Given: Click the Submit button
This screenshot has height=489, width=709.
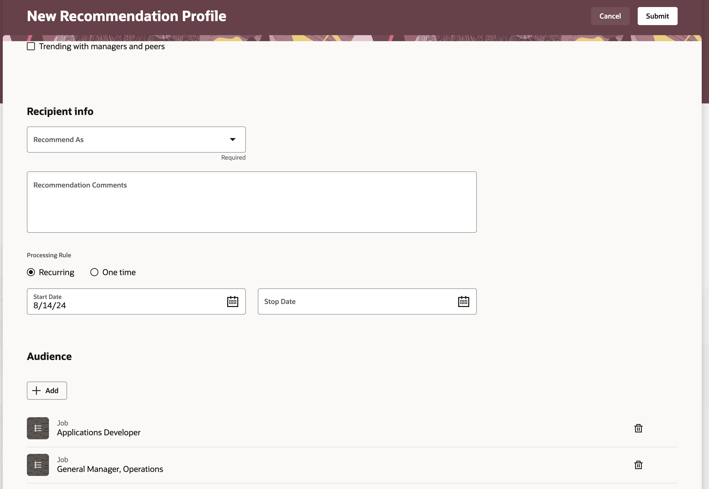Looking at the screenshot, I should tap(657, 16).
